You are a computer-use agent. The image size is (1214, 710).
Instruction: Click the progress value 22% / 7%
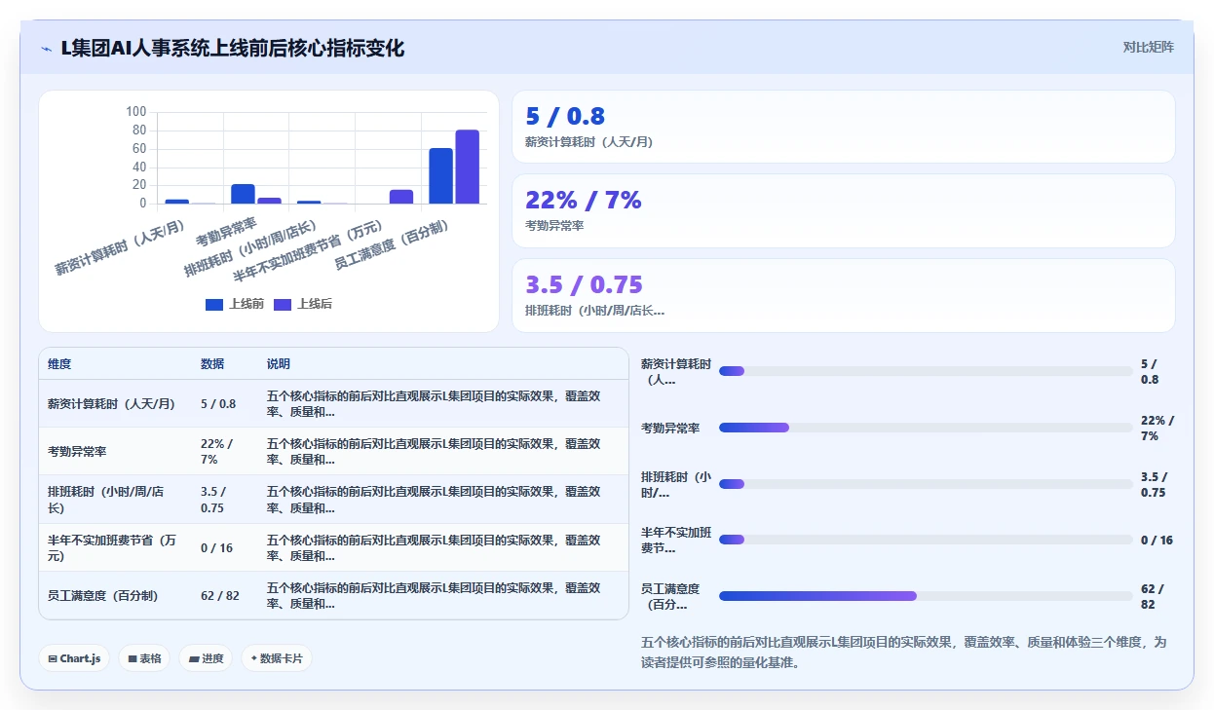[1157, 429]
